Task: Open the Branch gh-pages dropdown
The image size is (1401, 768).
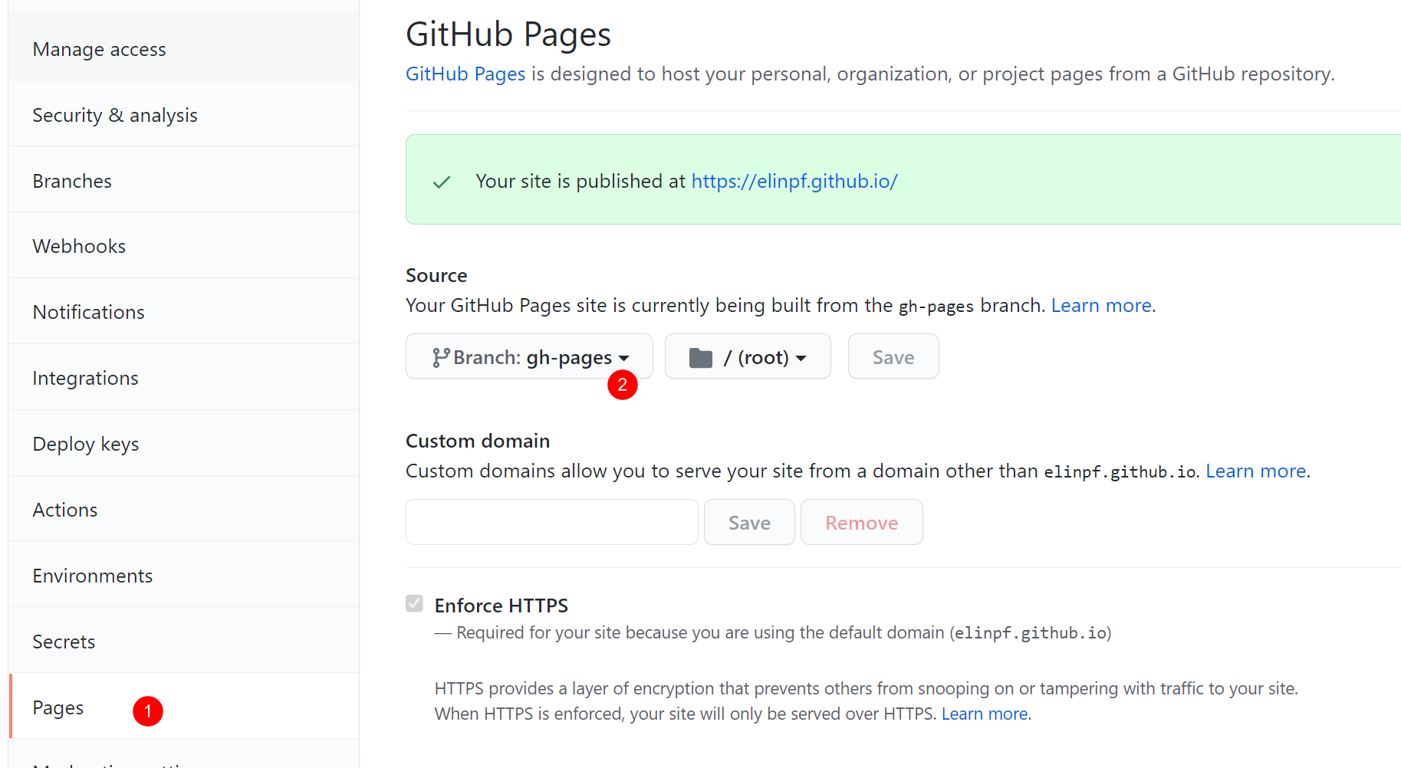Action: [x=528, y=356]
